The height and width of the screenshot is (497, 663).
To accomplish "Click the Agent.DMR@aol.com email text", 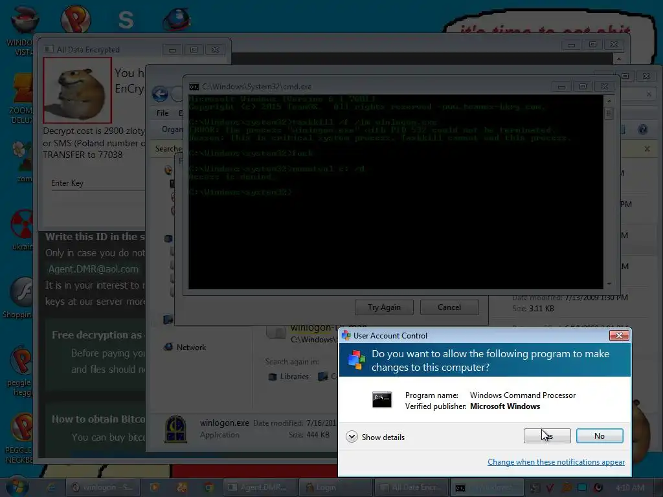I will coord(93,269).
